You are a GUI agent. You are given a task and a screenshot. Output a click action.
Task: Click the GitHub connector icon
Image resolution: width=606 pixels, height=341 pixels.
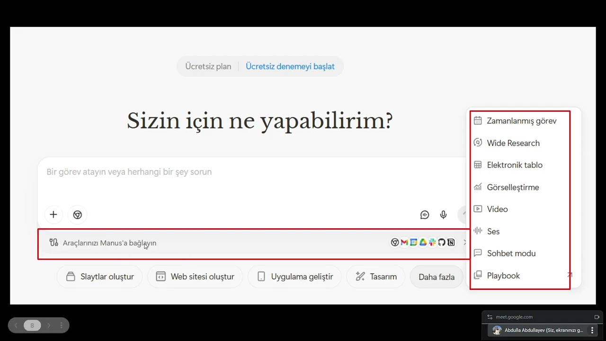[x=442, y=242]
